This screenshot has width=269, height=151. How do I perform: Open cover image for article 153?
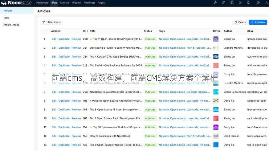coord(216,136)
